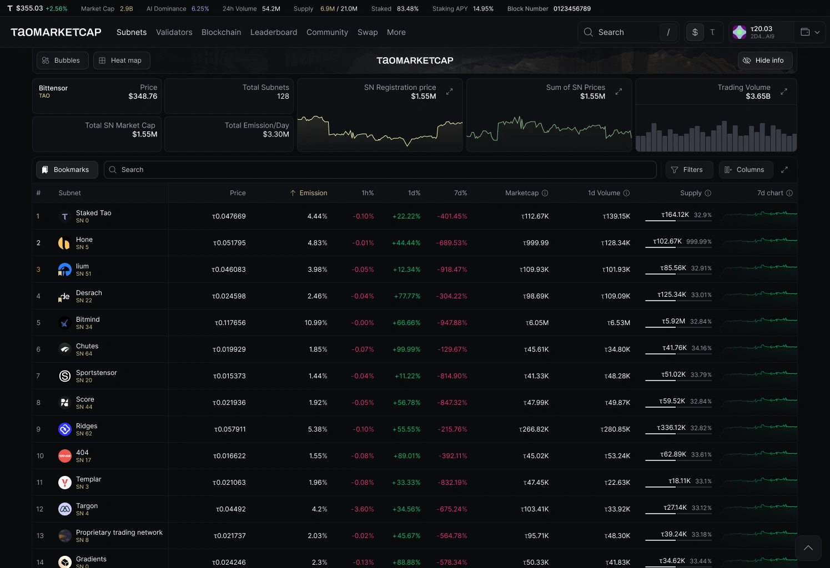Expand the Trading Volume chart
The height and width of the screenshot is (568, 830).
(784, 92)
